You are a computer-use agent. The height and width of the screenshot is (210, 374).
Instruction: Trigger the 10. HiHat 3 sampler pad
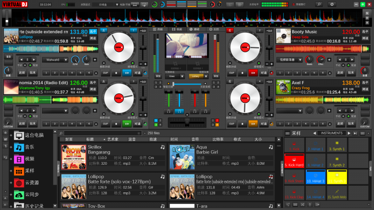(x=315, y=177)
